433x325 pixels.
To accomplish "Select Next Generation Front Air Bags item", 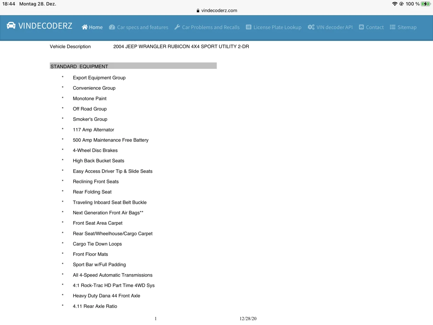I will tap(108, 213).
